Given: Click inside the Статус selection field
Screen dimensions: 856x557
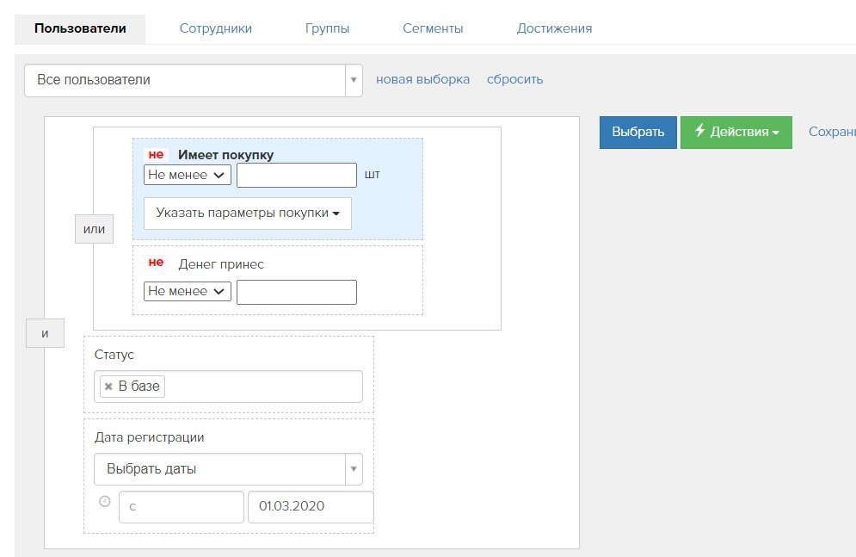Looking at the screenshot, I should tap(228, 387).
